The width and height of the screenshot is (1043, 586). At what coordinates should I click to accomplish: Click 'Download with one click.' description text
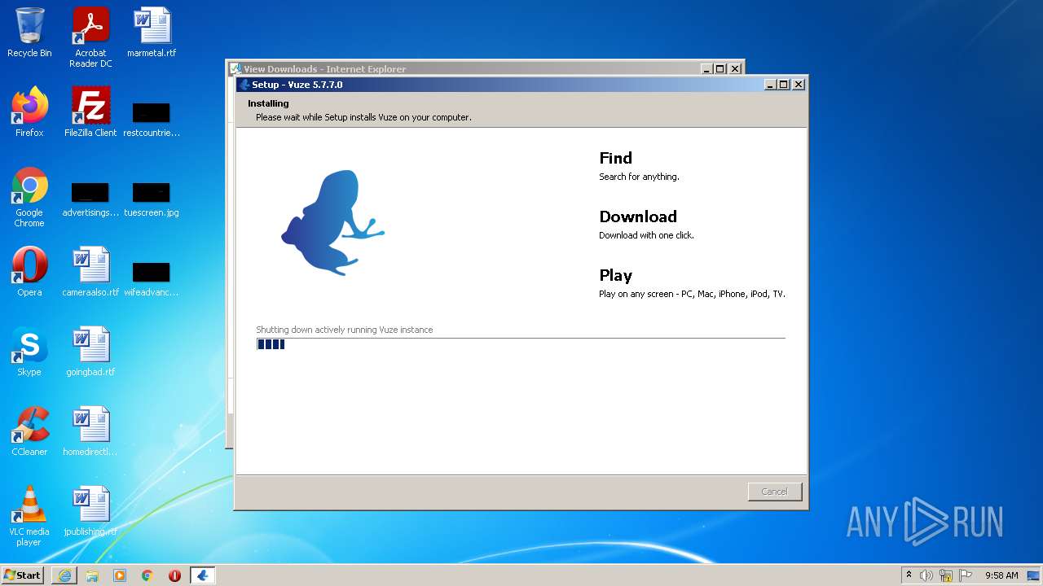click(646, 235)
